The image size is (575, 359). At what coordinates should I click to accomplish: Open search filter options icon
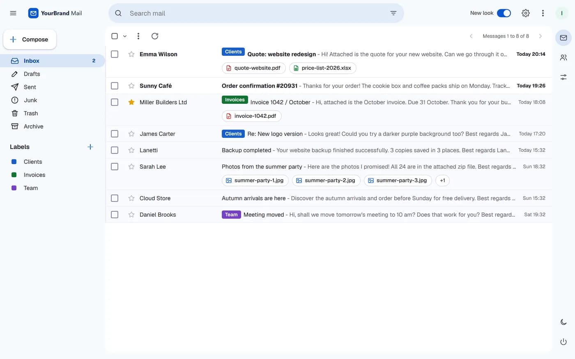click(x=393, y=13)
